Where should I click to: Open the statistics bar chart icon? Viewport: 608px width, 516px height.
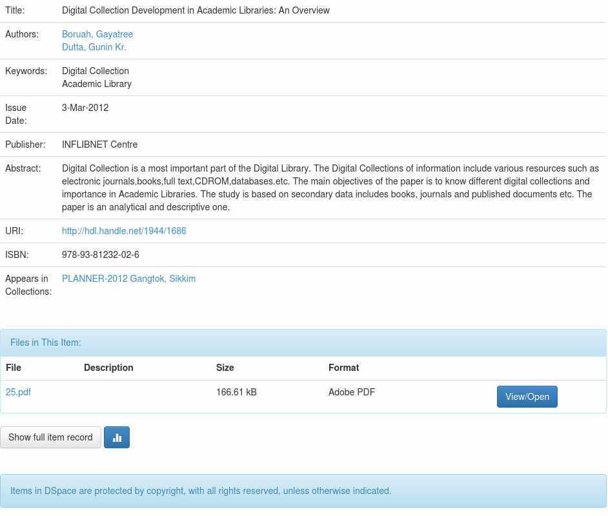(117, 437)
